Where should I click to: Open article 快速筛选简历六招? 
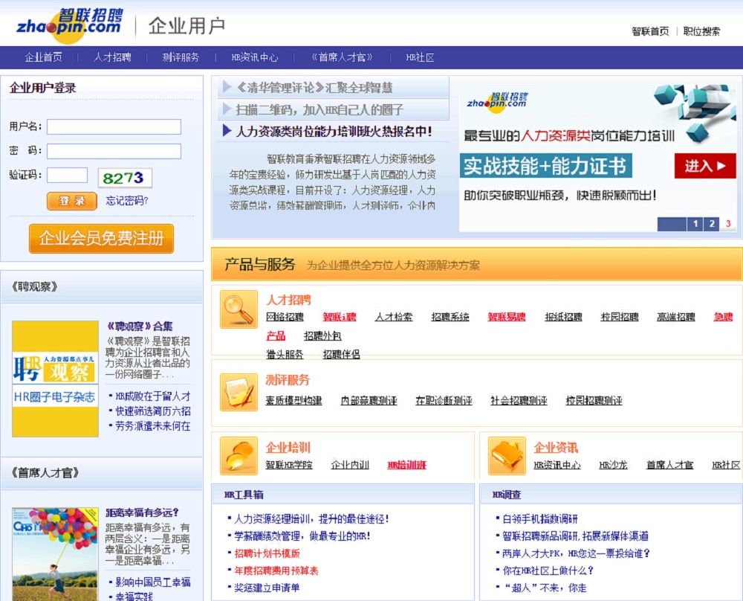153,411
